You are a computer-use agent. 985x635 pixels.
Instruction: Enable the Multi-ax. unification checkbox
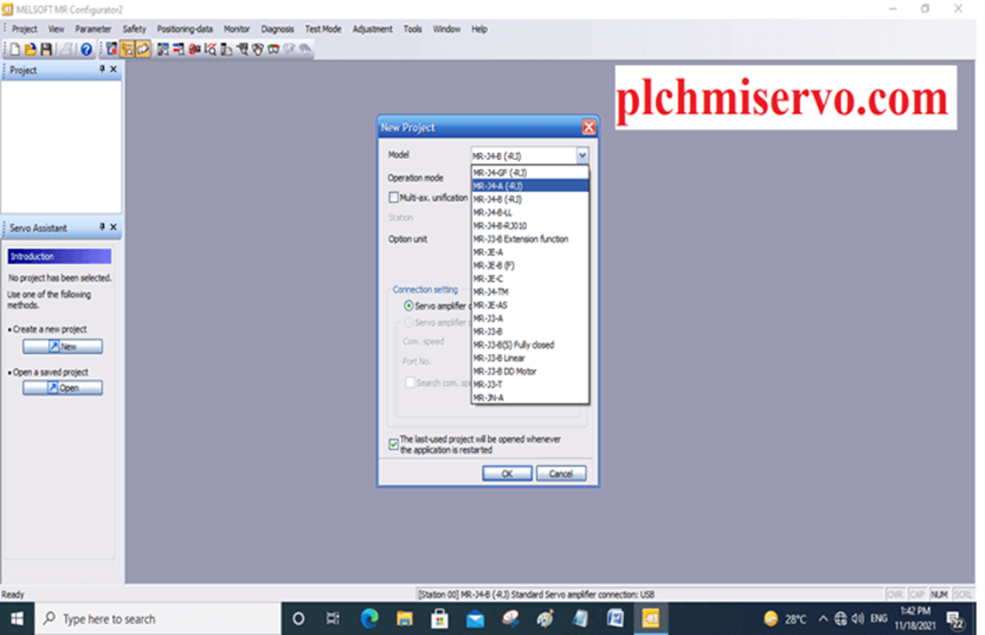pos(394,197)
